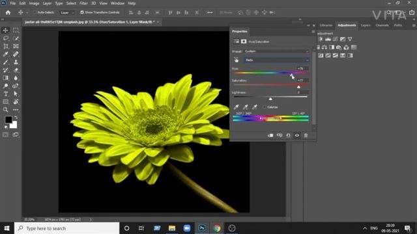Delete the adjustment layer trash icon
This screenshot has height=234, width=417.
click(306, 135)
